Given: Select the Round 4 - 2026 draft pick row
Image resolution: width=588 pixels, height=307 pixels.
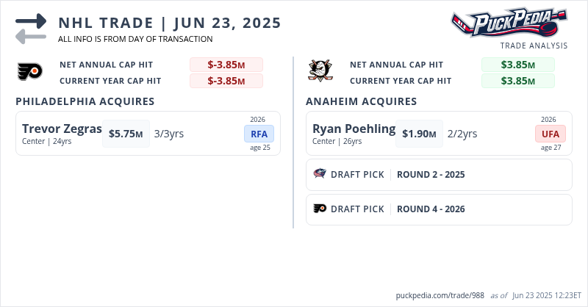Looking at the screenshot, I should tap(439, 209).
